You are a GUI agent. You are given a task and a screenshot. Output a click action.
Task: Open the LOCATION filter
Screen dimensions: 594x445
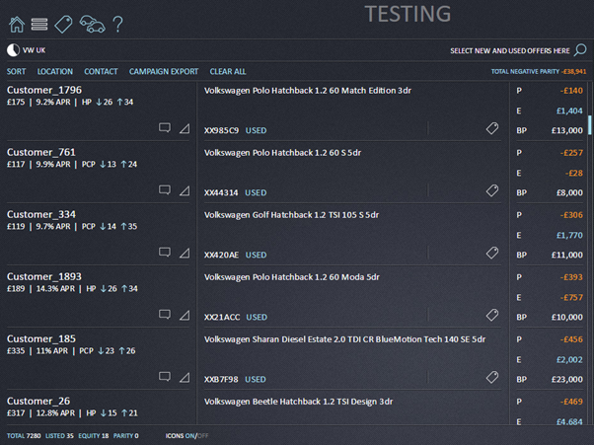coord(55,72)
